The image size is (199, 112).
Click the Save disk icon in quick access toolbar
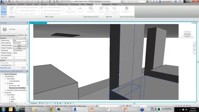tap(9, 1)
